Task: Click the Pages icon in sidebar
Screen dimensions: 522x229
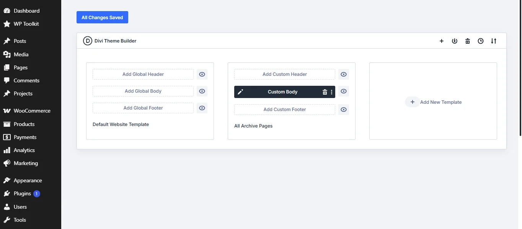Action: coord(7,67)
